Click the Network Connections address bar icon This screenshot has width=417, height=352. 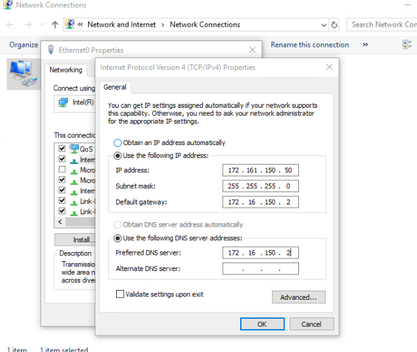(70, 25)
